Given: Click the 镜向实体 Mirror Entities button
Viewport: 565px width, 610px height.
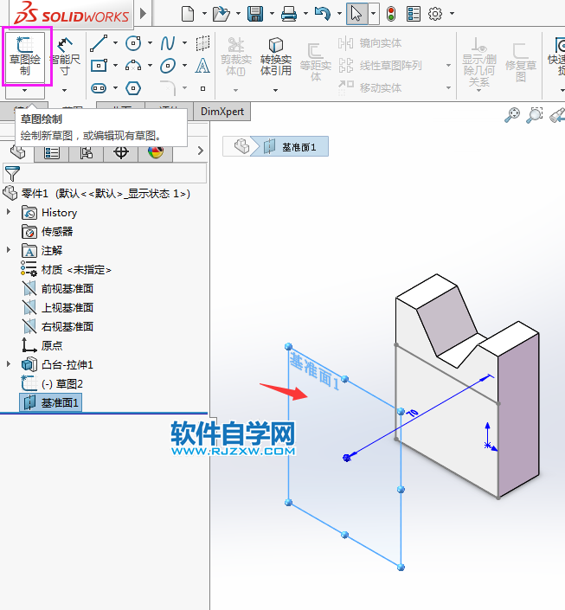Looking at the screenshot, I should pyautogui.click(x=369, y=42).
